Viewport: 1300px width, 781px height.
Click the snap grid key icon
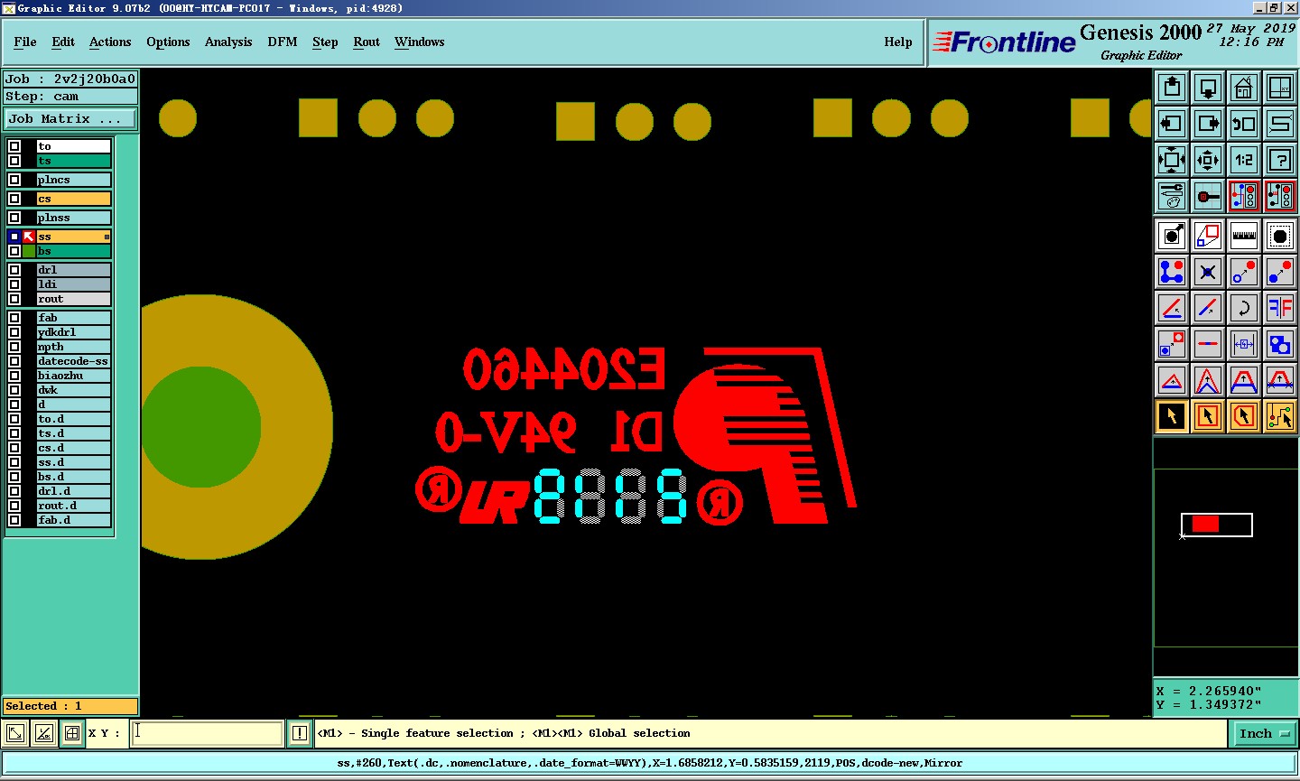pos(1208,196)
